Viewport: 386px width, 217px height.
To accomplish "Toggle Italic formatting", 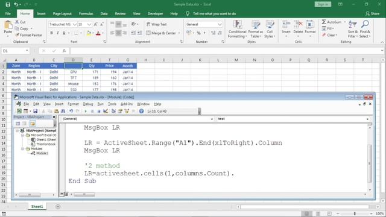I will click(58, 33).
